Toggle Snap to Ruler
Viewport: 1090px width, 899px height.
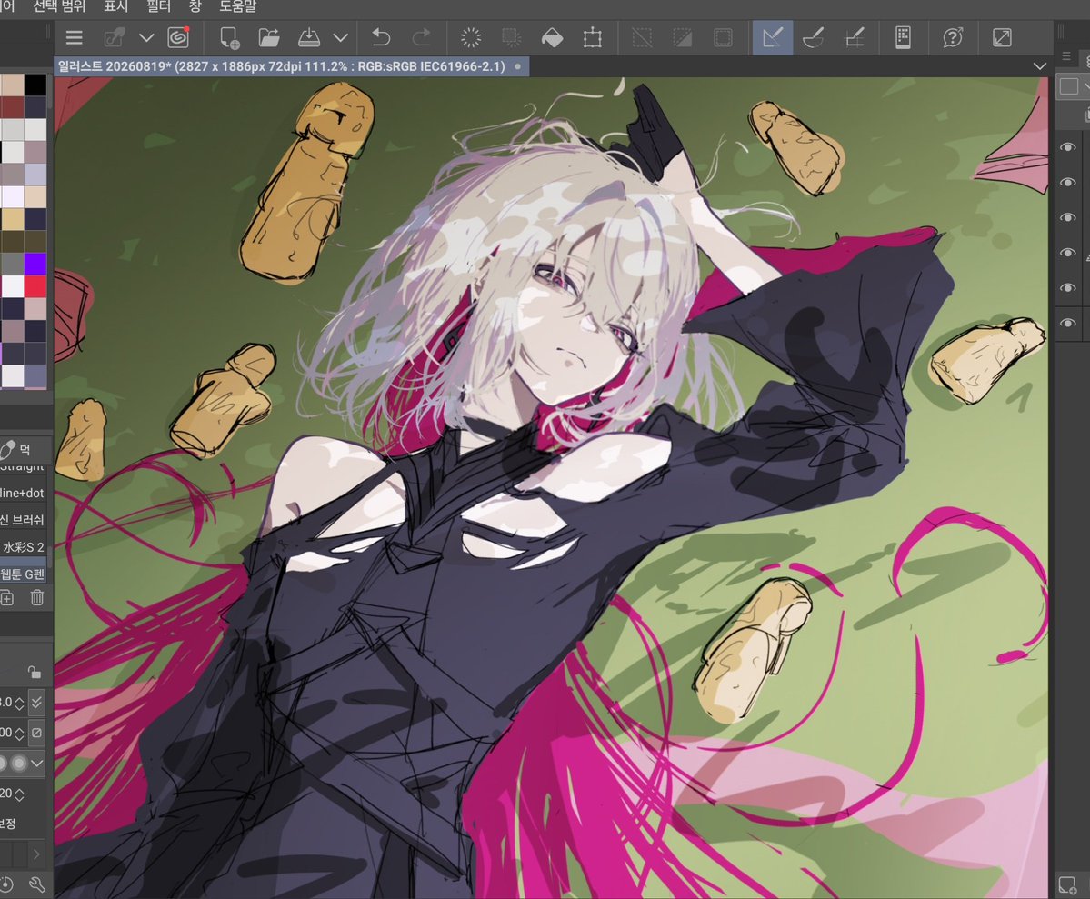tap(773, 37)
